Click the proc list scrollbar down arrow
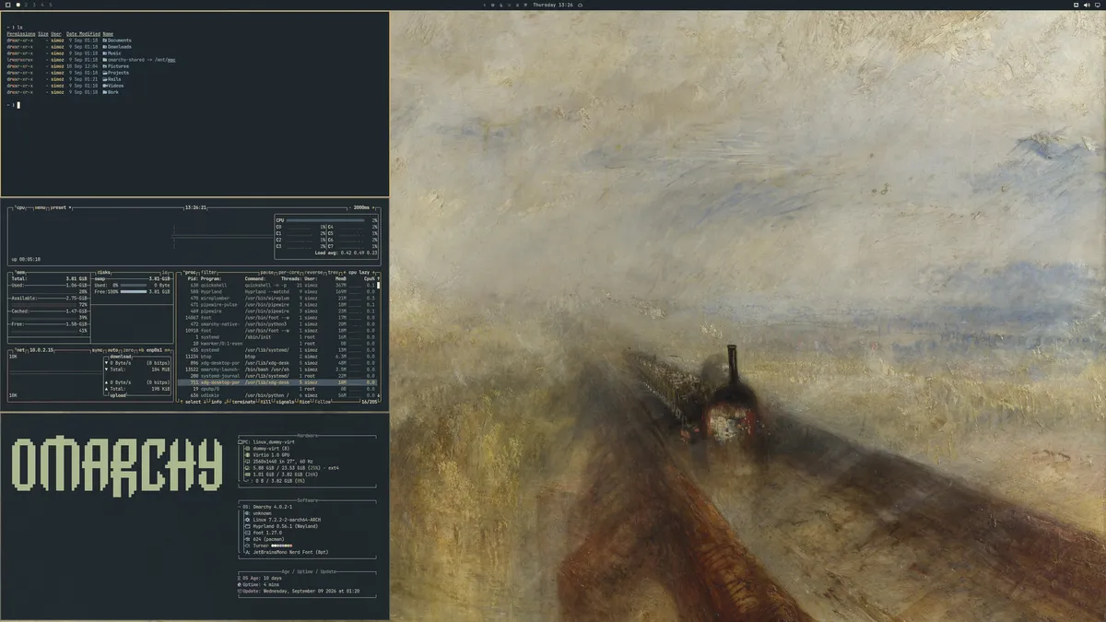 point(378,395)
